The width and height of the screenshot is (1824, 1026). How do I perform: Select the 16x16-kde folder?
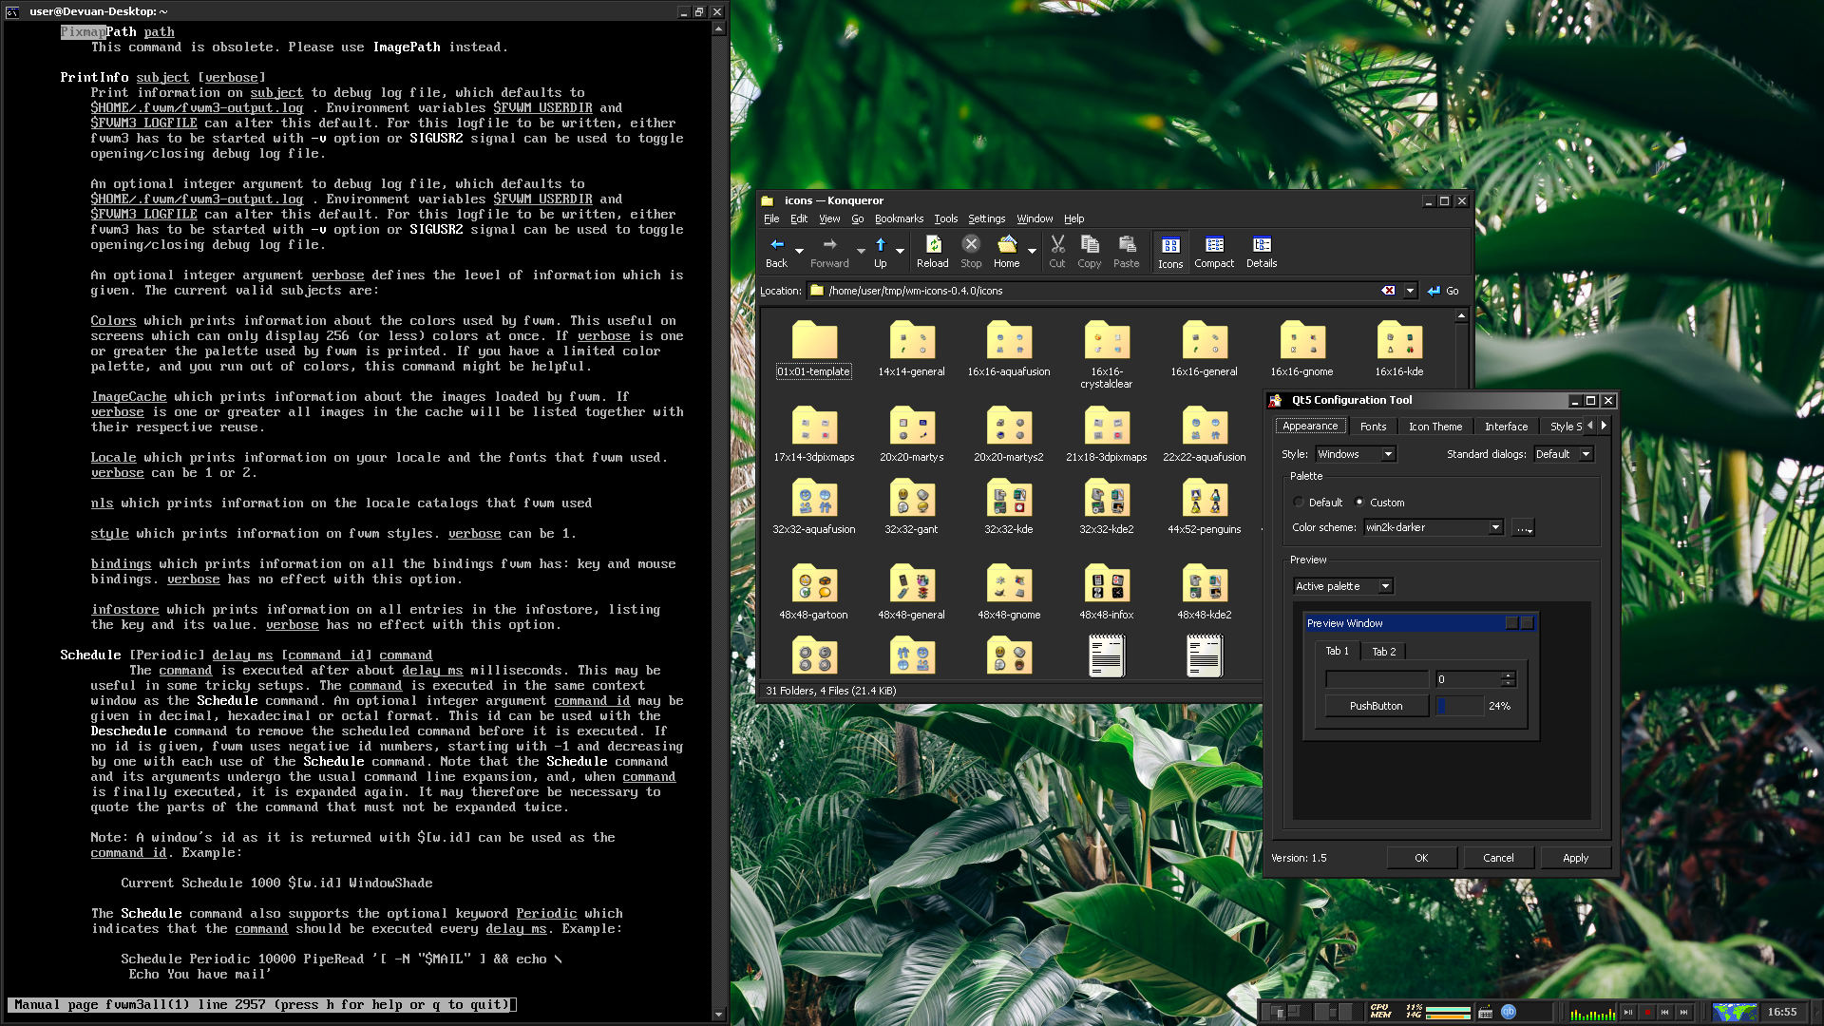(x=1399, y=349)
